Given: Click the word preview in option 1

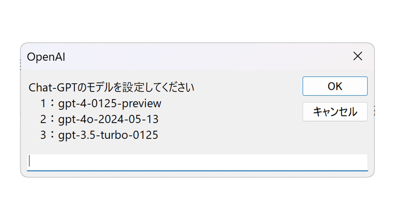Looking at the screenshot, I should tap(145, 104).
